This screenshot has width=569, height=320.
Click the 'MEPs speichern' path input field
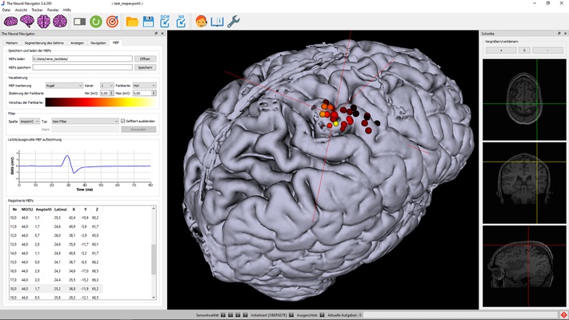[x=82, y=68]
